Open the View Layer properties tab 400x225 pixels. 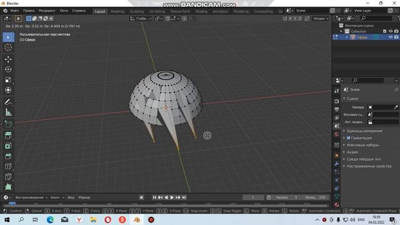[337, 117]
